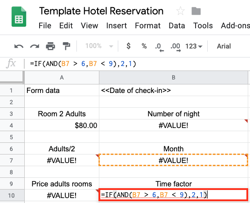This screenshot has height=203, width=250.
Task: Star the Template Hotel Reservation document
Action: click(180, 11)
